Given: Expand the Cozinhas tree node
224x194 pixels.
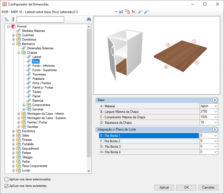Looking at the screenshot, I should [13, 35].
